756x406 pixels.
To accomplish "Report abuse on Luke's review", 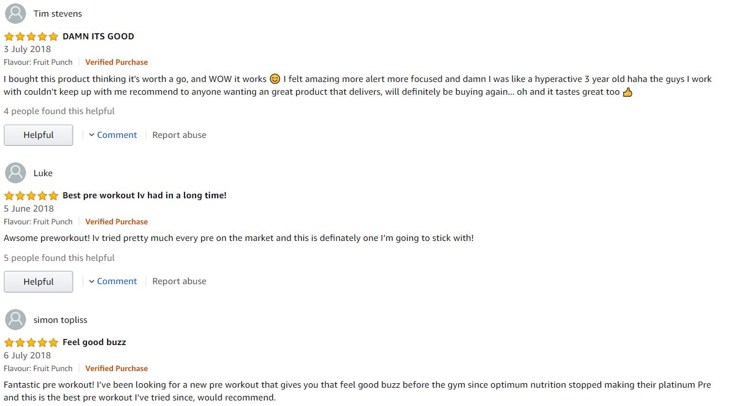I will pos(179,281).
